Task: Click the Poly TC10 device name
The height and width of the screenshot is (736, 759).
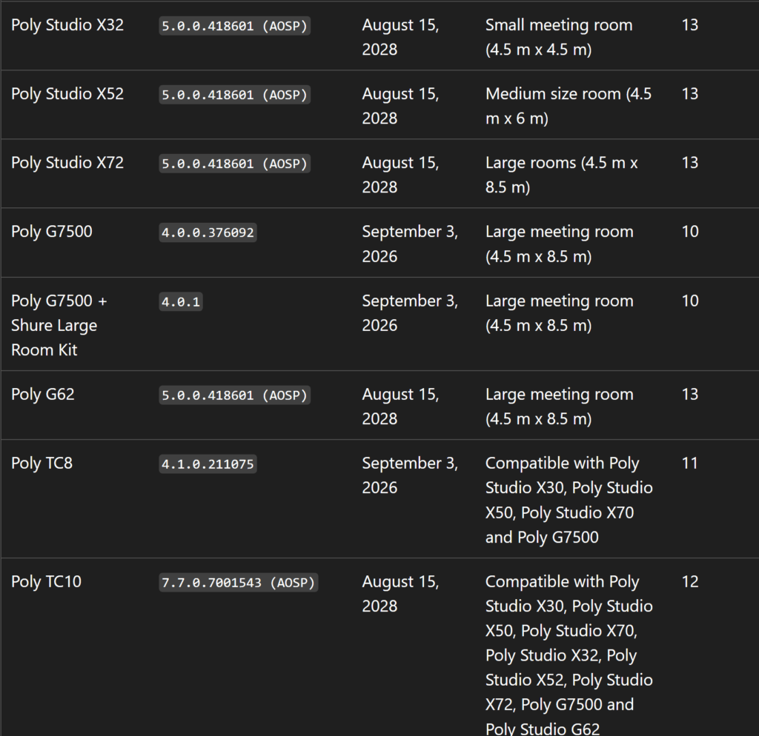Action: (x=46, y=582)
